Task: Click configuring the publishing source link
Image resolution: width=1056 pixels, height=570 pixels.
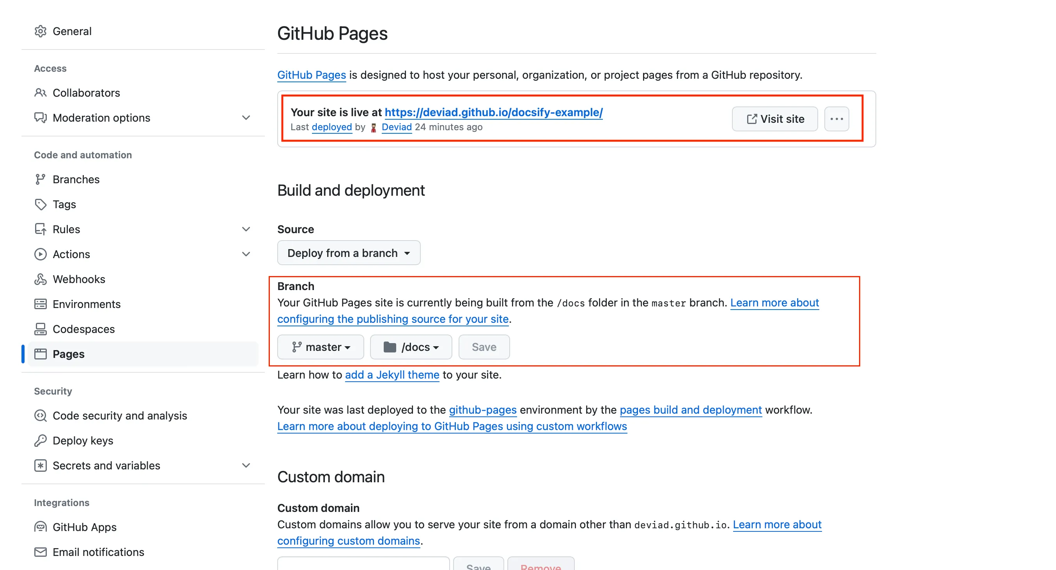Action: [393, 319]
